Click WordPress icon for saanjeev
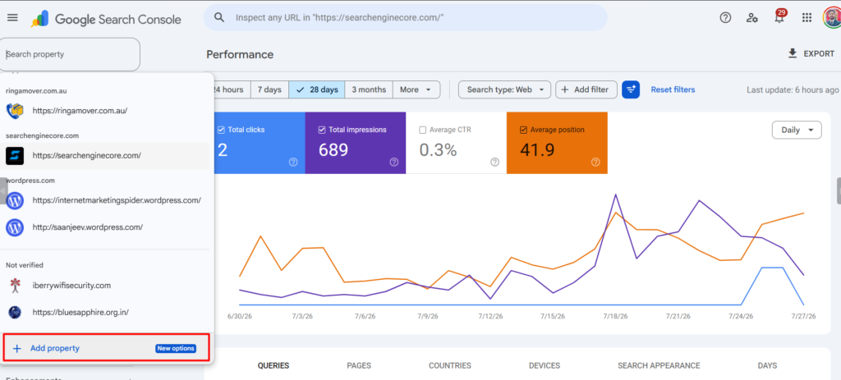The width and height of the screenshot is (841, 380). [x=15, y=227]
